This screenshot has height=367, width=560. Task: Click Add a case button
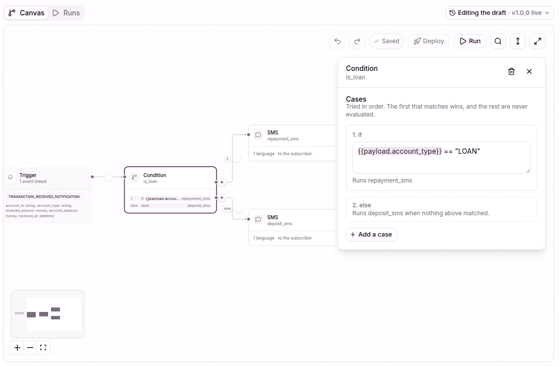371,235
